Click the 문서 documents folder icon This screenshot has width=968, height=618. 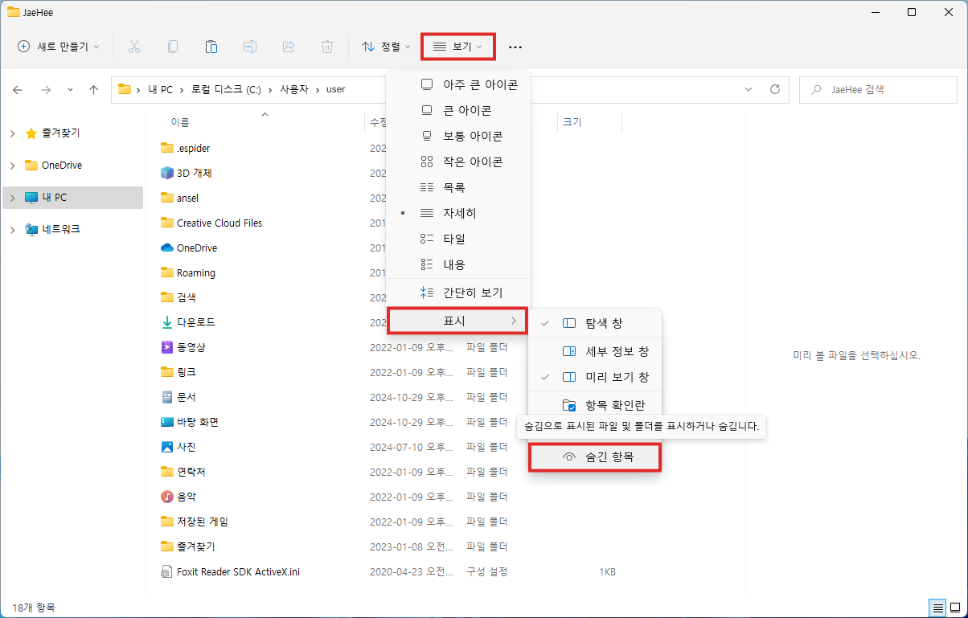click(x=167, y=397)
